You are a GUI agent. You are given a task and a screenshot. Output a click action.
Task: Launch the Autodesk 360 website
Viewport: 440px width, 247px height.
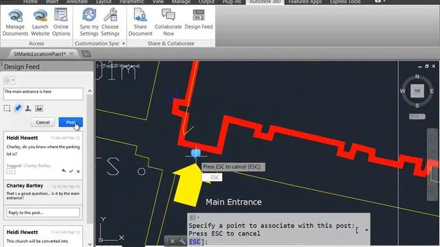[40, 23]
